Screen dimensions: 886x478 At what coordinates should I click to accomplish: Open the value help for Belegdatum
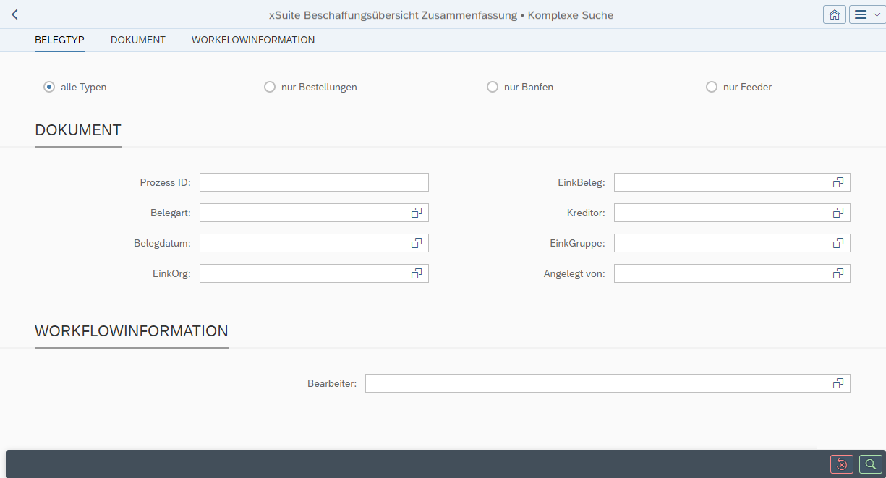(417, 242)
